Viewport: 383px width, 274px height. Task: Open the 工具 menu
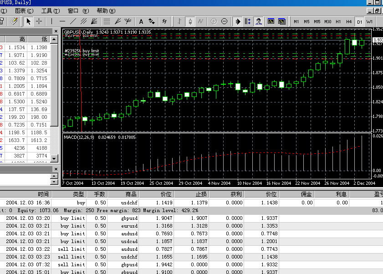pos(50,10)
